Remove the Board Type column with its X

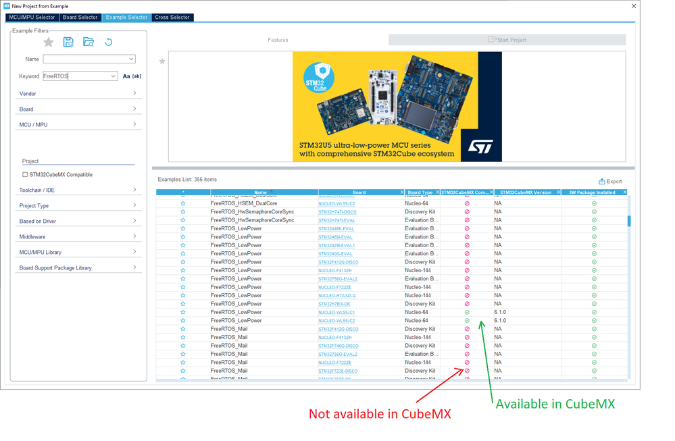[437, 192]
